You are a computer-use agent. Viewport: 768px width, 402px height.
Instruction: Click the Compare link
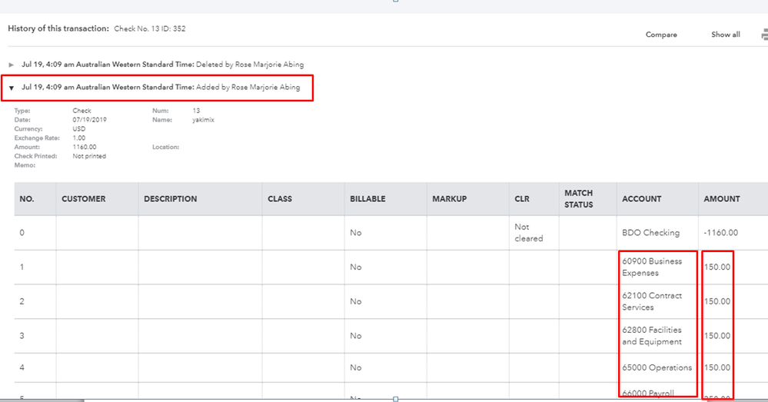(x=661, y=35)
